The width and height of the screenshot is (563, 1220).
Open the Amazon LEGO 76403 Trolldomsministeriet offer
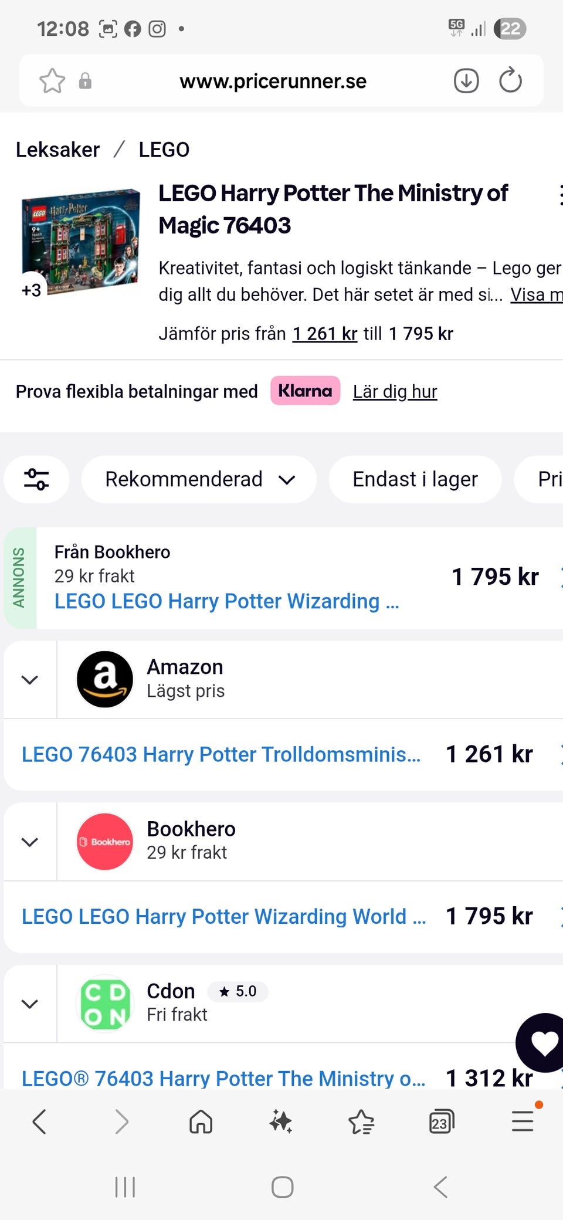coord(221,754)
